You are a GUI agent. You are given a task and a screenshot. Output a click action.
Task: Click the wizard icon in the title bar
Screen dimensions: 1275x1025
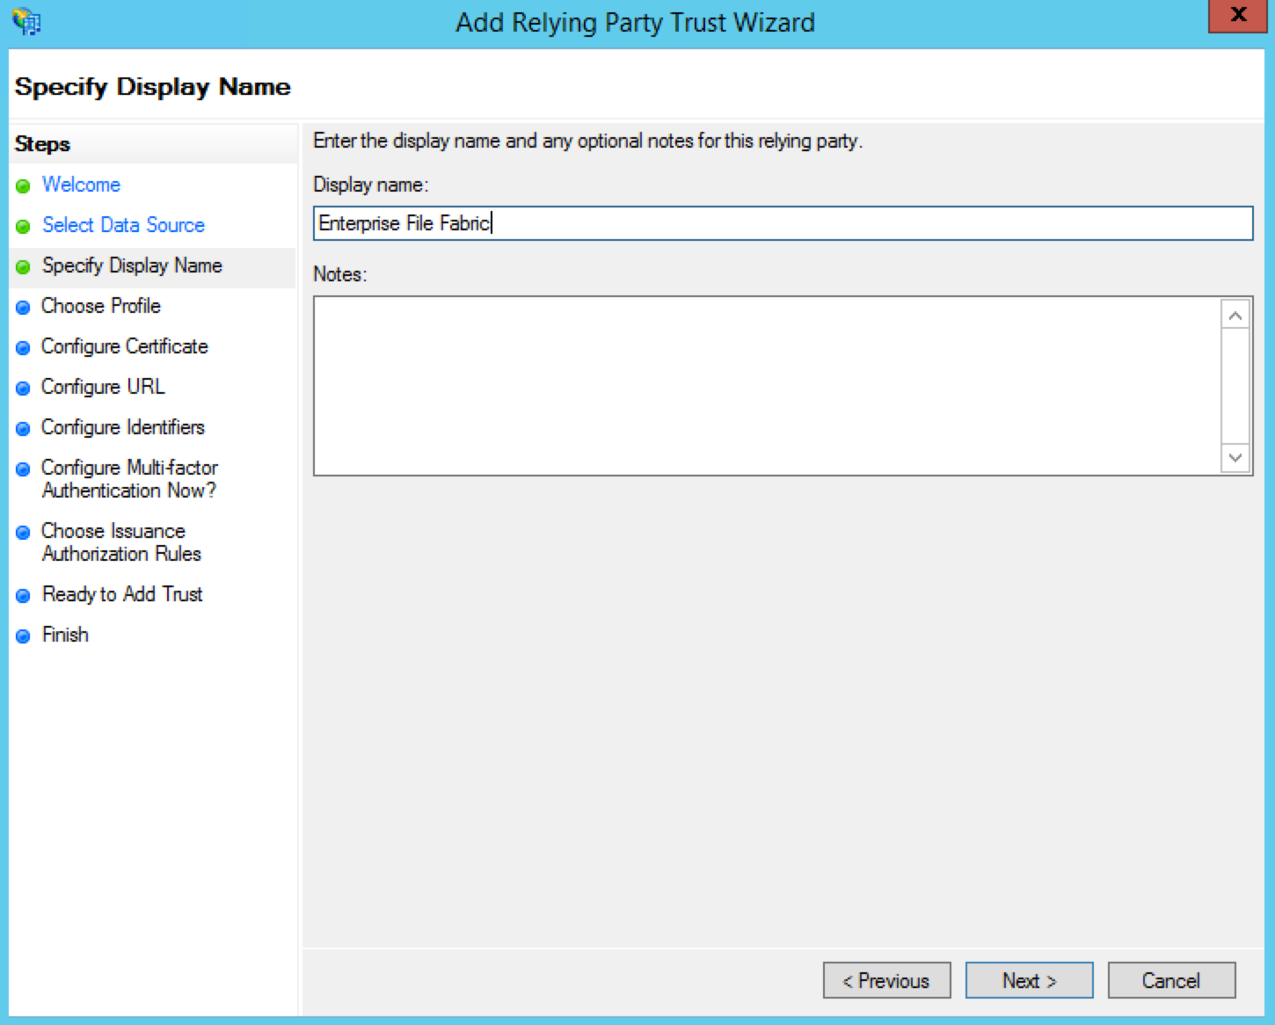tap(26, 21)
